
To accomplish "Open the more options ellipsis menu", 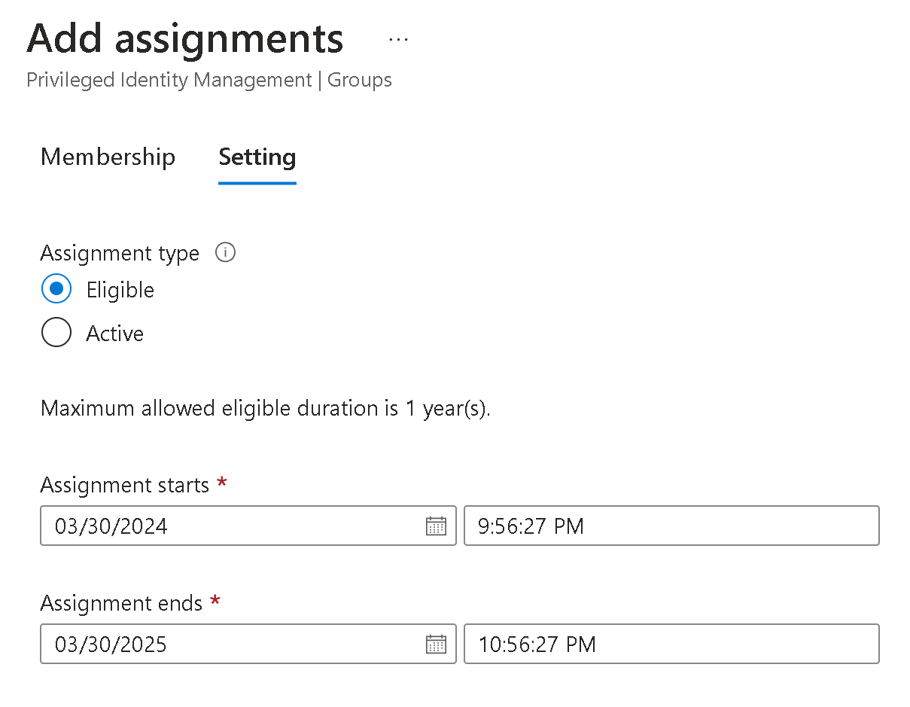I will (x=398, y=40).
